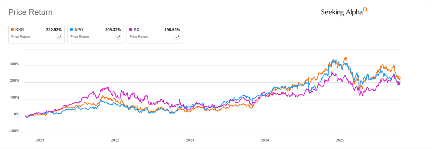Screen dimensions: 432x149
Task: Click "Price Return" subtitle under KKR
Action: [20, 36]
